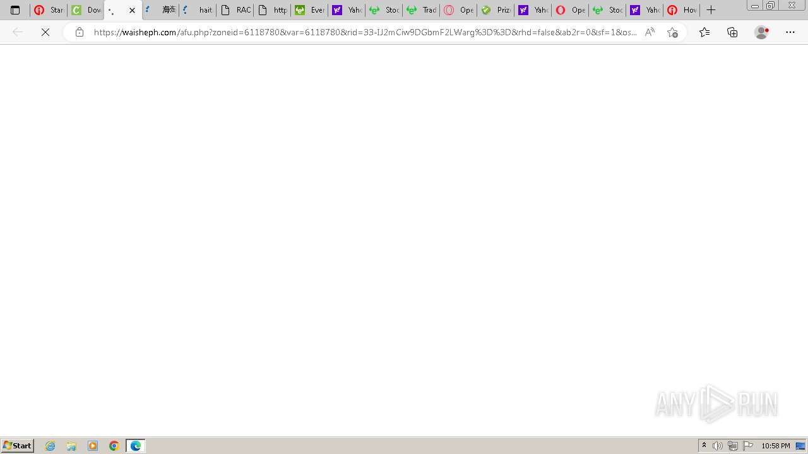
Task: Open the Favorites list
Action: tap(704, 32)
